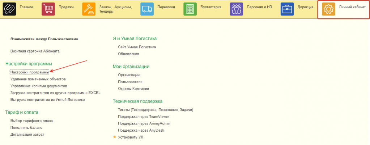The width and height of the screenshot is (370, 145).
Task: Open the Настройки программы link
Action: coord(30,72)
